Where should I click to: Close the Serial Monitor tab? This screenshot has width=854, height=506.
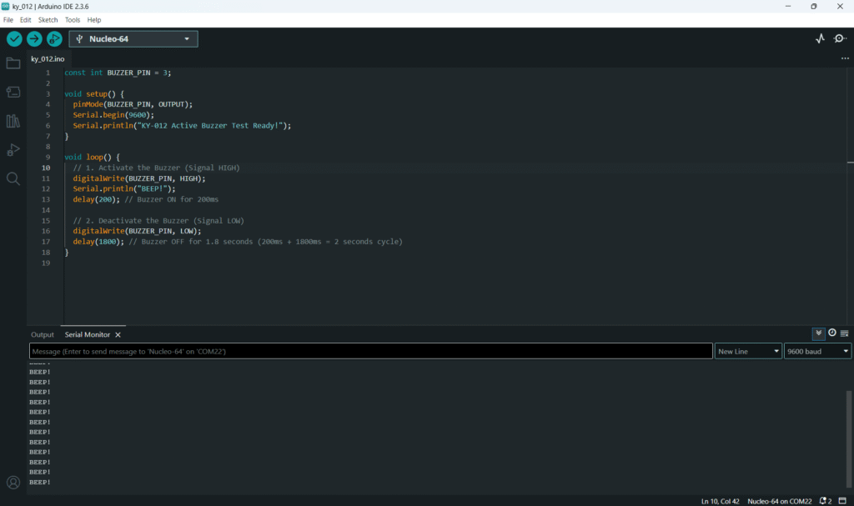[118, 334]
